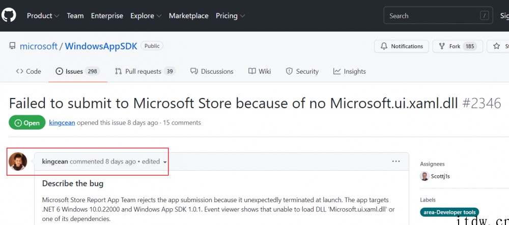Image resolution: width=509 pixels, height=225 pixels.
Task: Click the Public visibility badge
Action: click(x=152, y=46)
